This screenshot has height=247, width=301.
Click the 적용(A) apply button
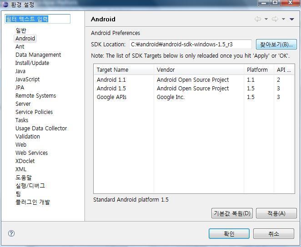coord(276,213)
